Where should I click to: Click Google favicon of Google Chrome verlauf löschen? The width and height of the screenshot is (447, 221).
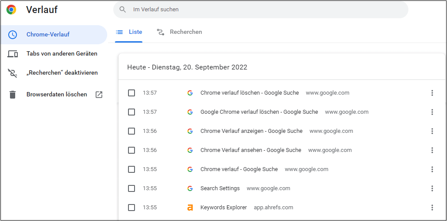coord(190,112)
